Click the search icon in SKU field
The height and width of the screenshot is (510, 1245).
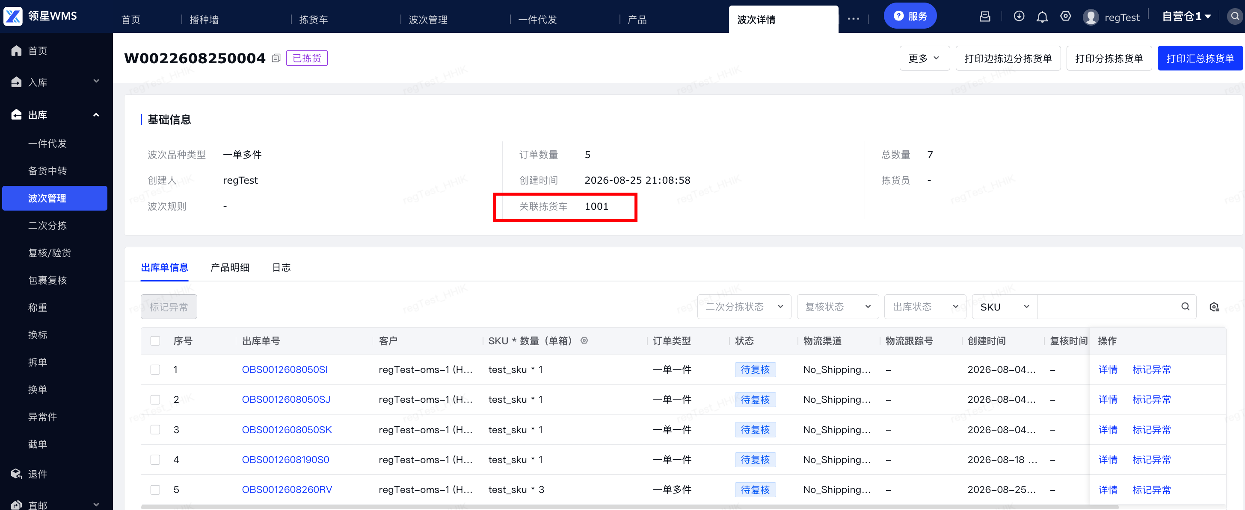[x=1185, y=307]
